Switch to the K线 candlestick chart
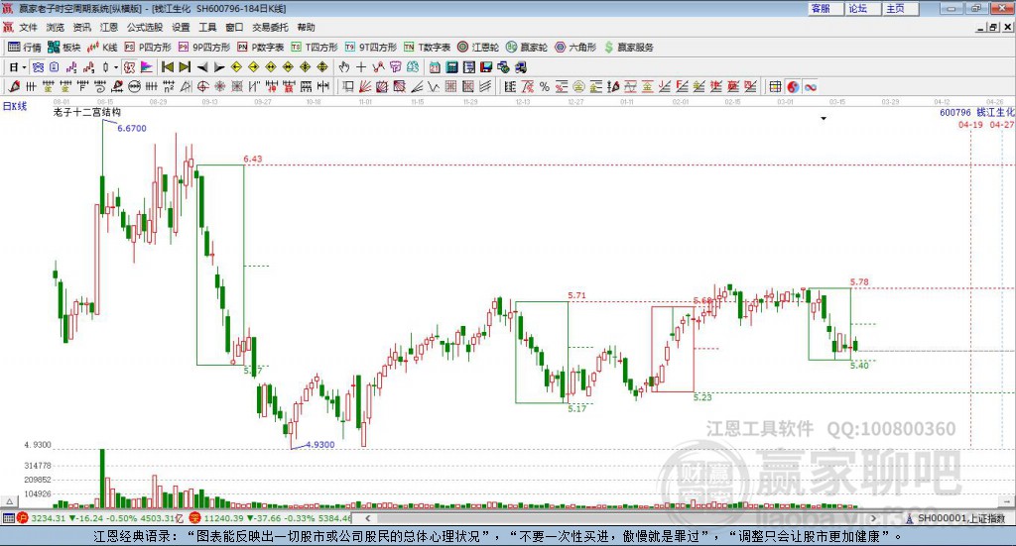The image size is (1016, 546). [102, 48]
